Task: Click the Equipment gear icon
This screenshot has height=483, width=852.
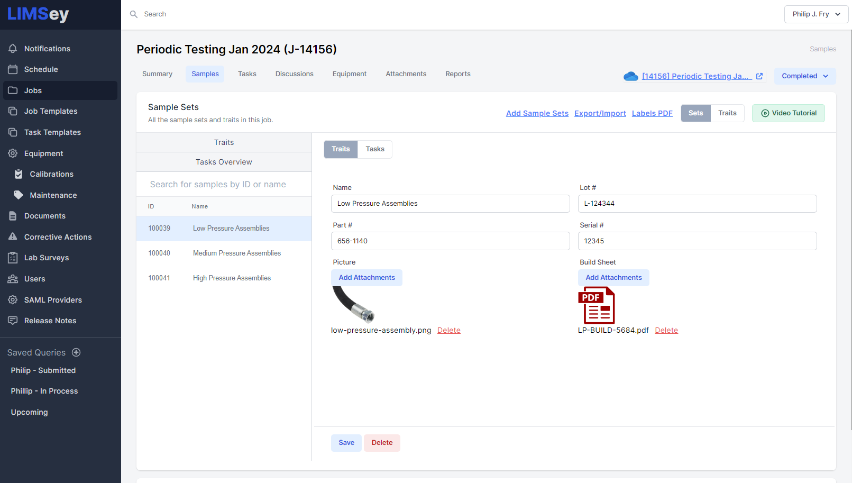Action: (x=13, y=153)
